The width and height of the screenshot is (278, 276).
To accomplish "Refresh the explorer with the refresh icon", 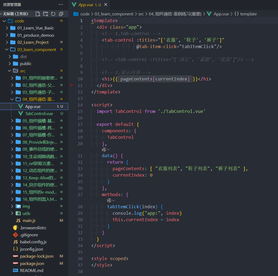I will pyautogui.click(x=53, y=14).
